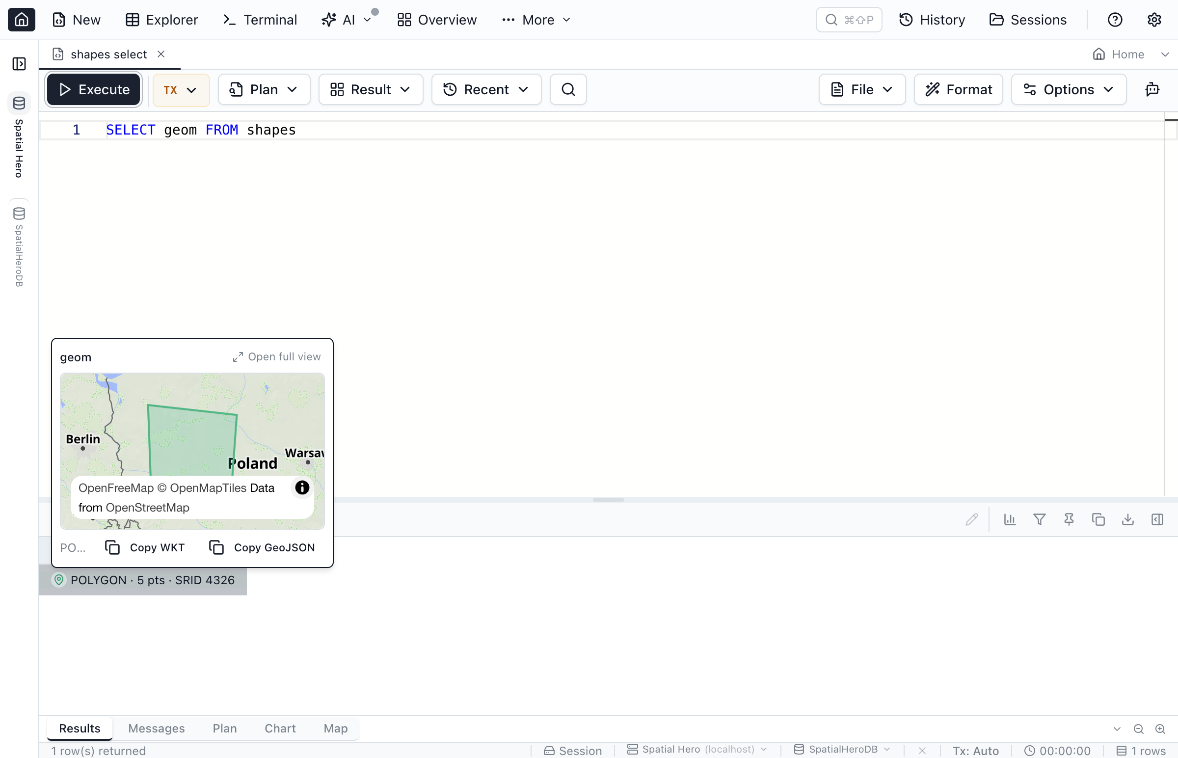Create a New query
The image size is (1178, 758).
(x=77, y=20)
